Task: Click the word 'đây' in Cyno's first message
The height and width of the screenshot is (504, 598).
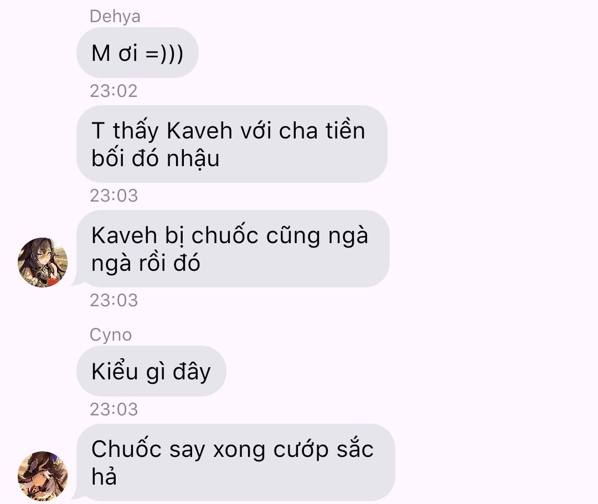Action: tap(192, 372)
